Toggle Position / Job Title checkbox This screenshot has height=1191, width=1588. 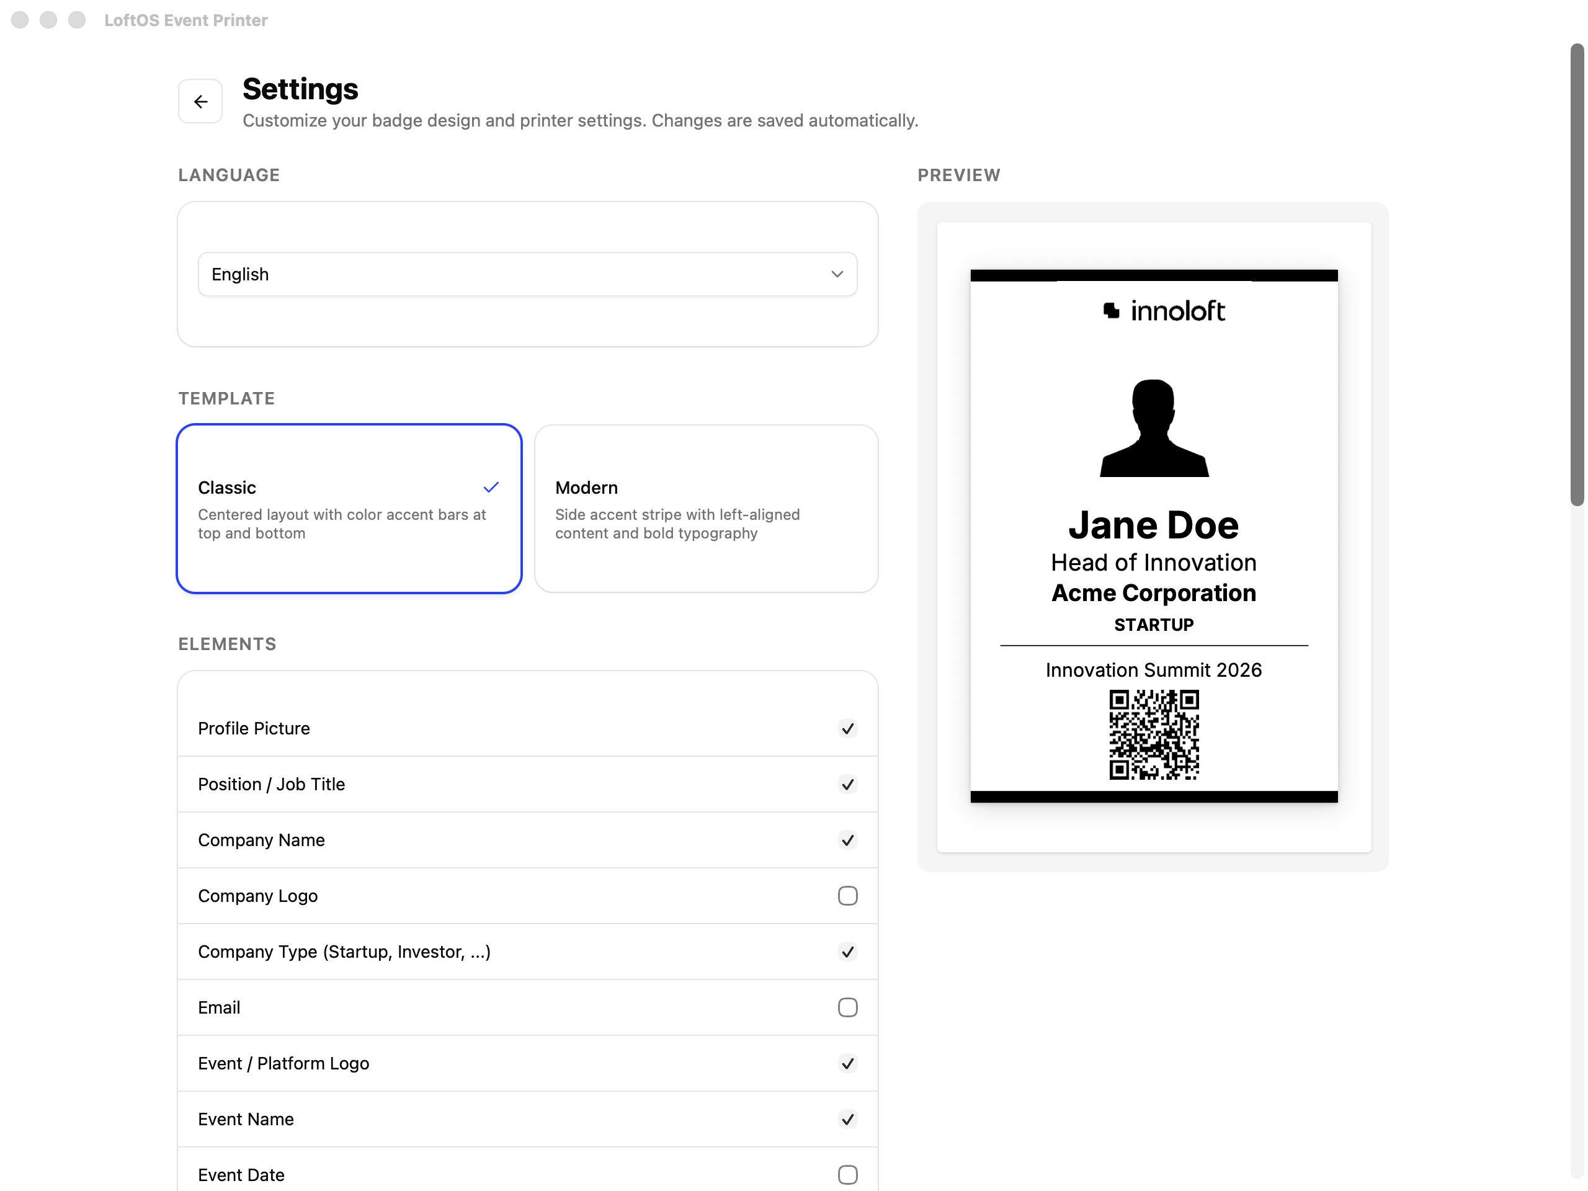click(x=848, y=785)
